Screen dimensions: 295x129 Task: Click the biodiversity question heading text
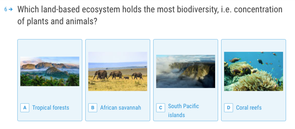tap(150, 16)
